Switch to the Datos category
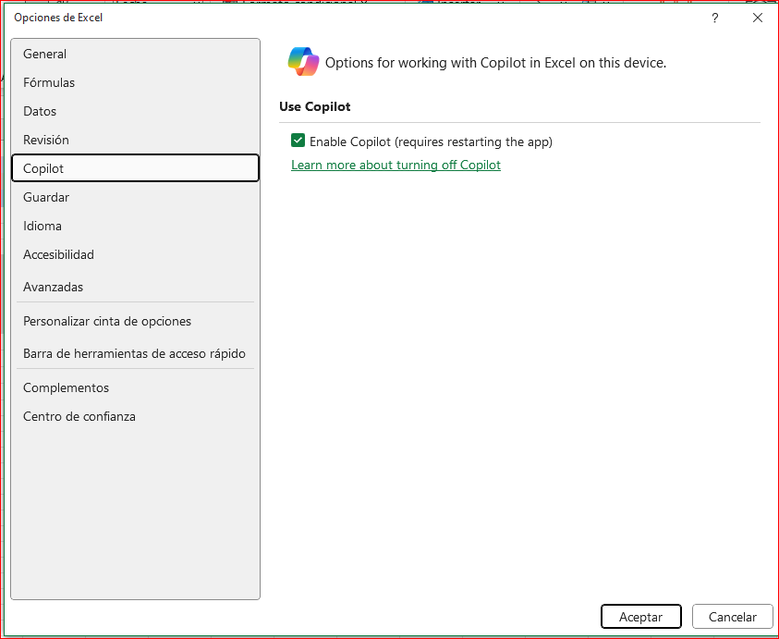This screenshot has width=779, height=639. (40, 111)
